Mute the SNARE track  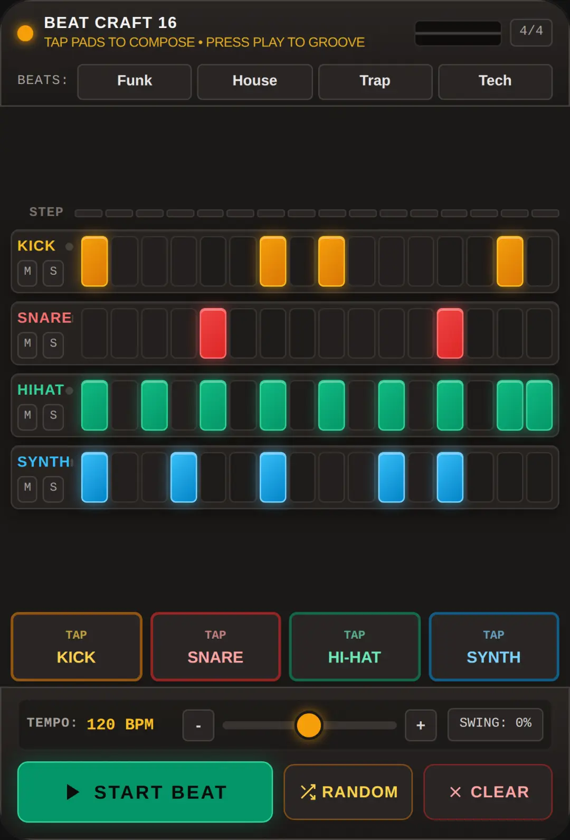pos(27,345)
